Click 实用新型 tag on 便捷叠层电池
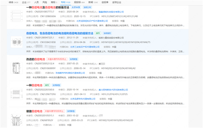This screenshot has width=203, height=128. pyautogui.click(x=71, y=111)
